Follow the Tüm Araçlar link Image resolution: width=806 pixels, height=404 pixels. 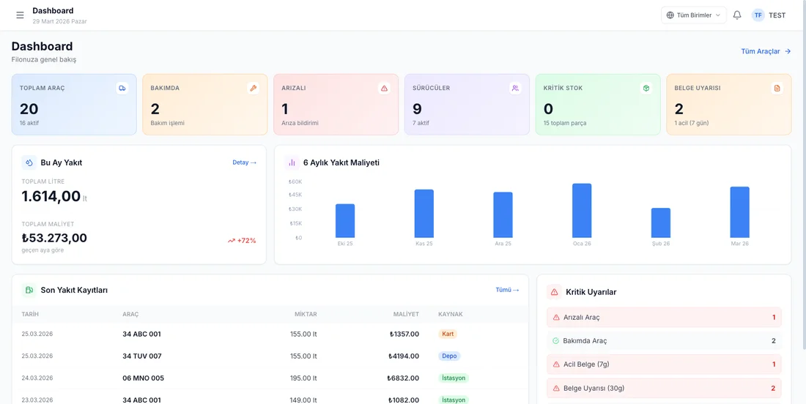(766, 51)
